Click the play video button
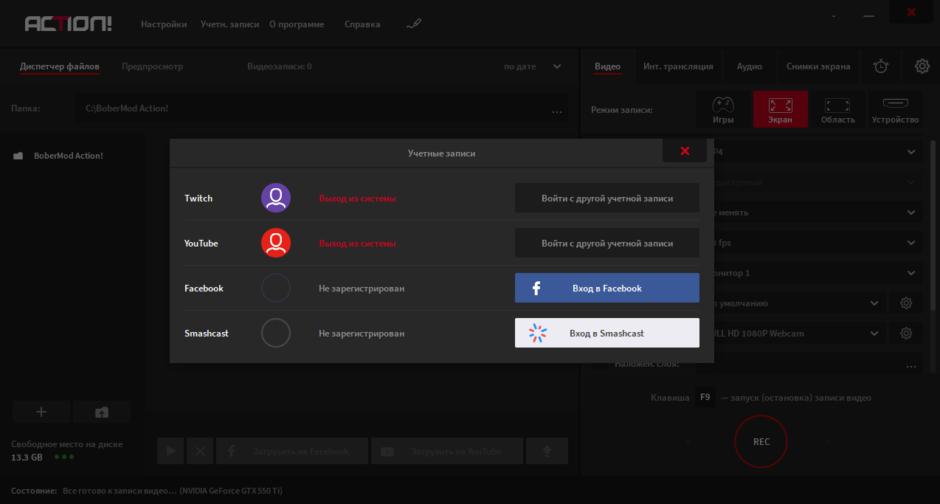Screen dimensions: 940x504 (x=170, y=451)
